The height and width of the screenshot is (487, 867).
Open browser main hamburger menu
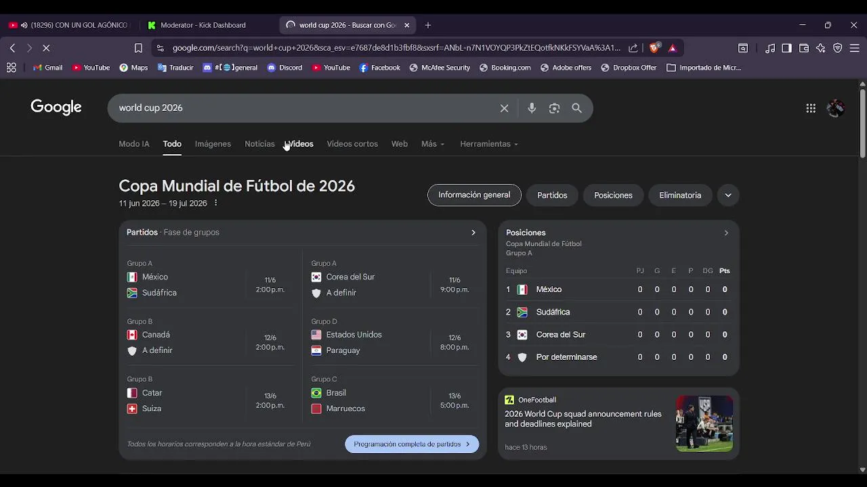click(855, 48)
